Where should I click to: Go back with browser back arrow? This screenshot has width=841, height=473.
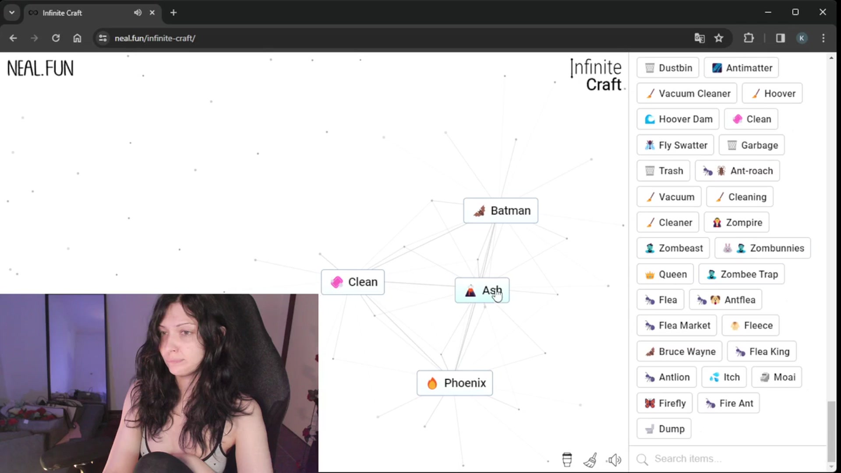click(x=13, y=38)
